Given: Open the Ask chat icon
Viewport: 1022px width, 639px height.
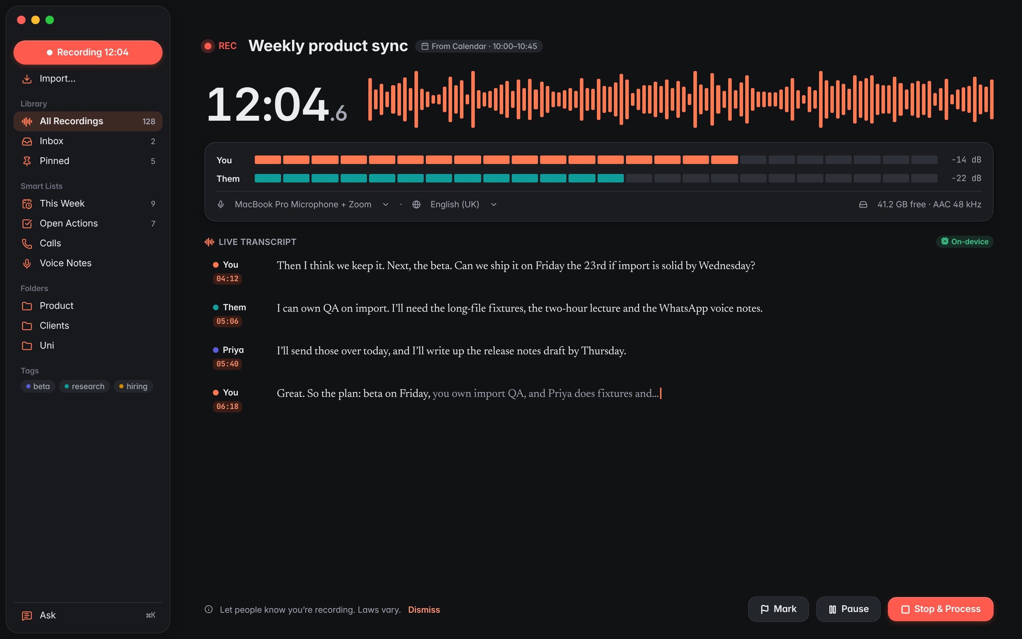Looking at the screenshot, I should [27, 615].
